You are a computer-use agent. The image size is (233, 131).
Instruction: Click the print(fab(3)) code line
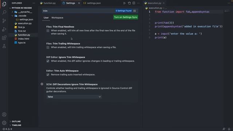pyautogui.click(x=164, y=23)
